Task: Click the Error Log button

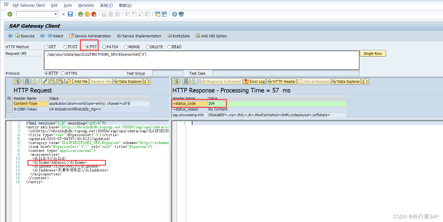Action: coord(255,81)
